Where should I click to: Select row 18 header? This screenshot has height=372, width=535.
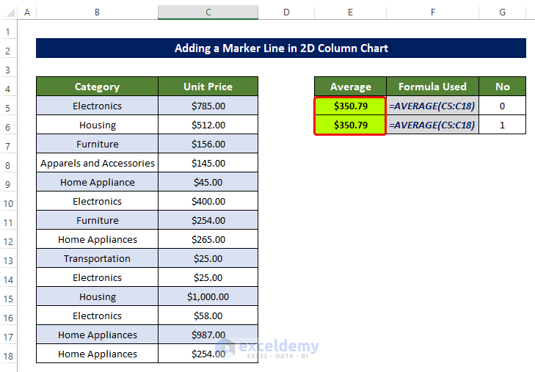pos(7,354)
